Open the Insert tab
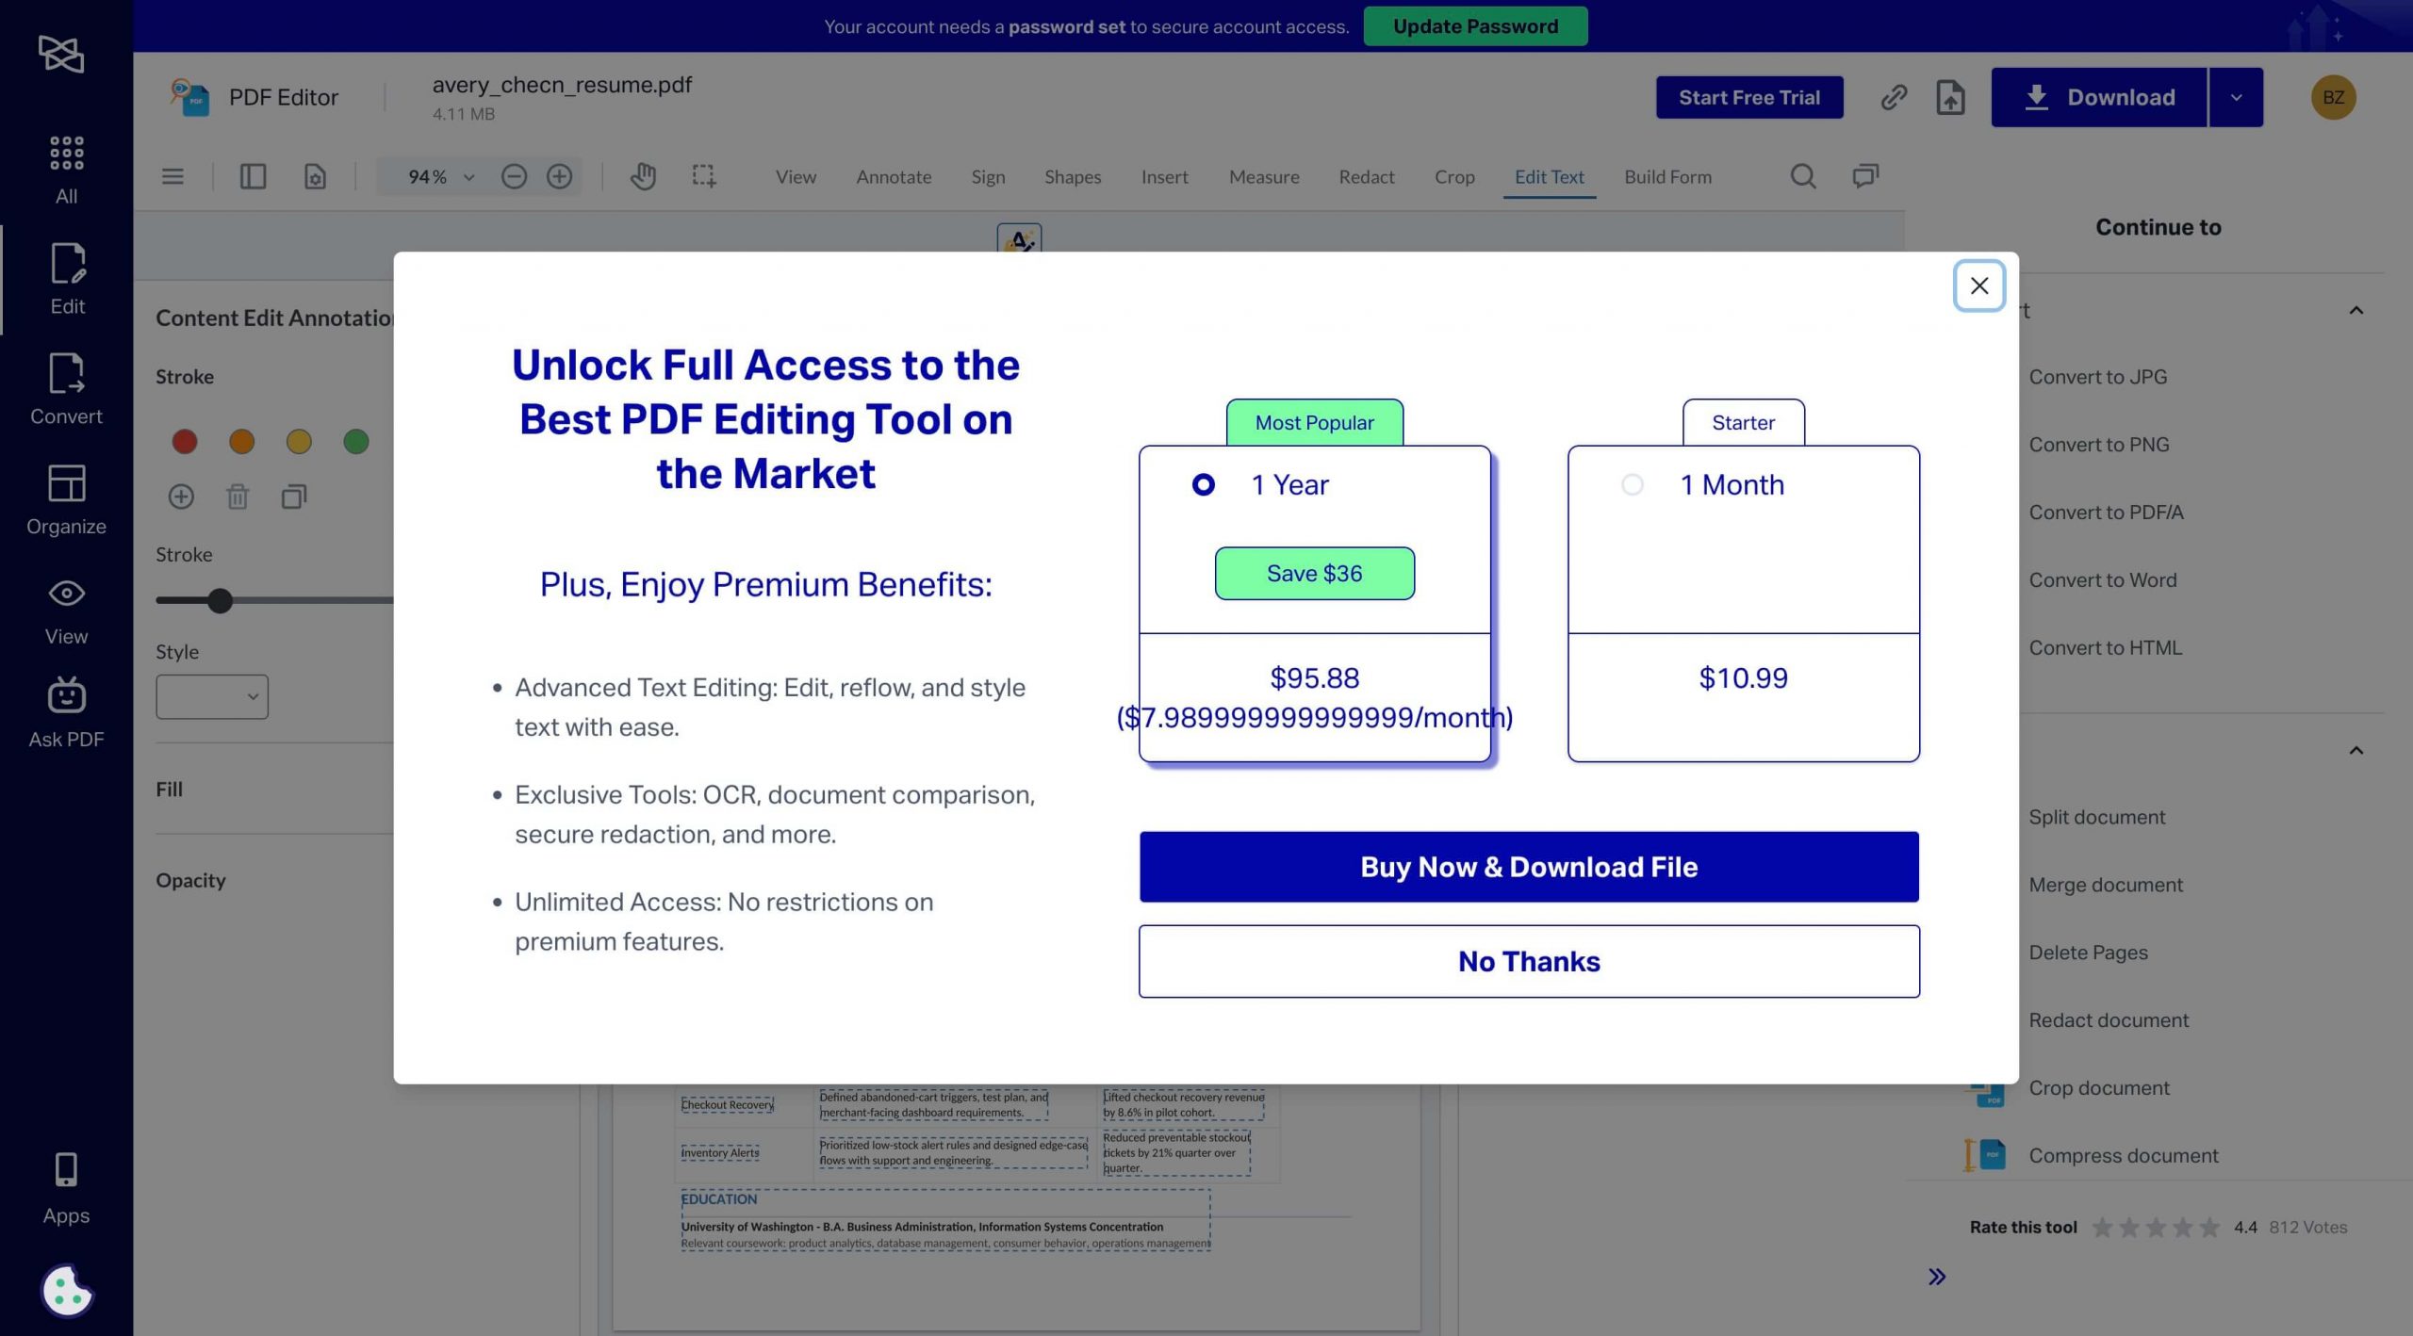The image size is (2413, 1336). point(1164,176)
